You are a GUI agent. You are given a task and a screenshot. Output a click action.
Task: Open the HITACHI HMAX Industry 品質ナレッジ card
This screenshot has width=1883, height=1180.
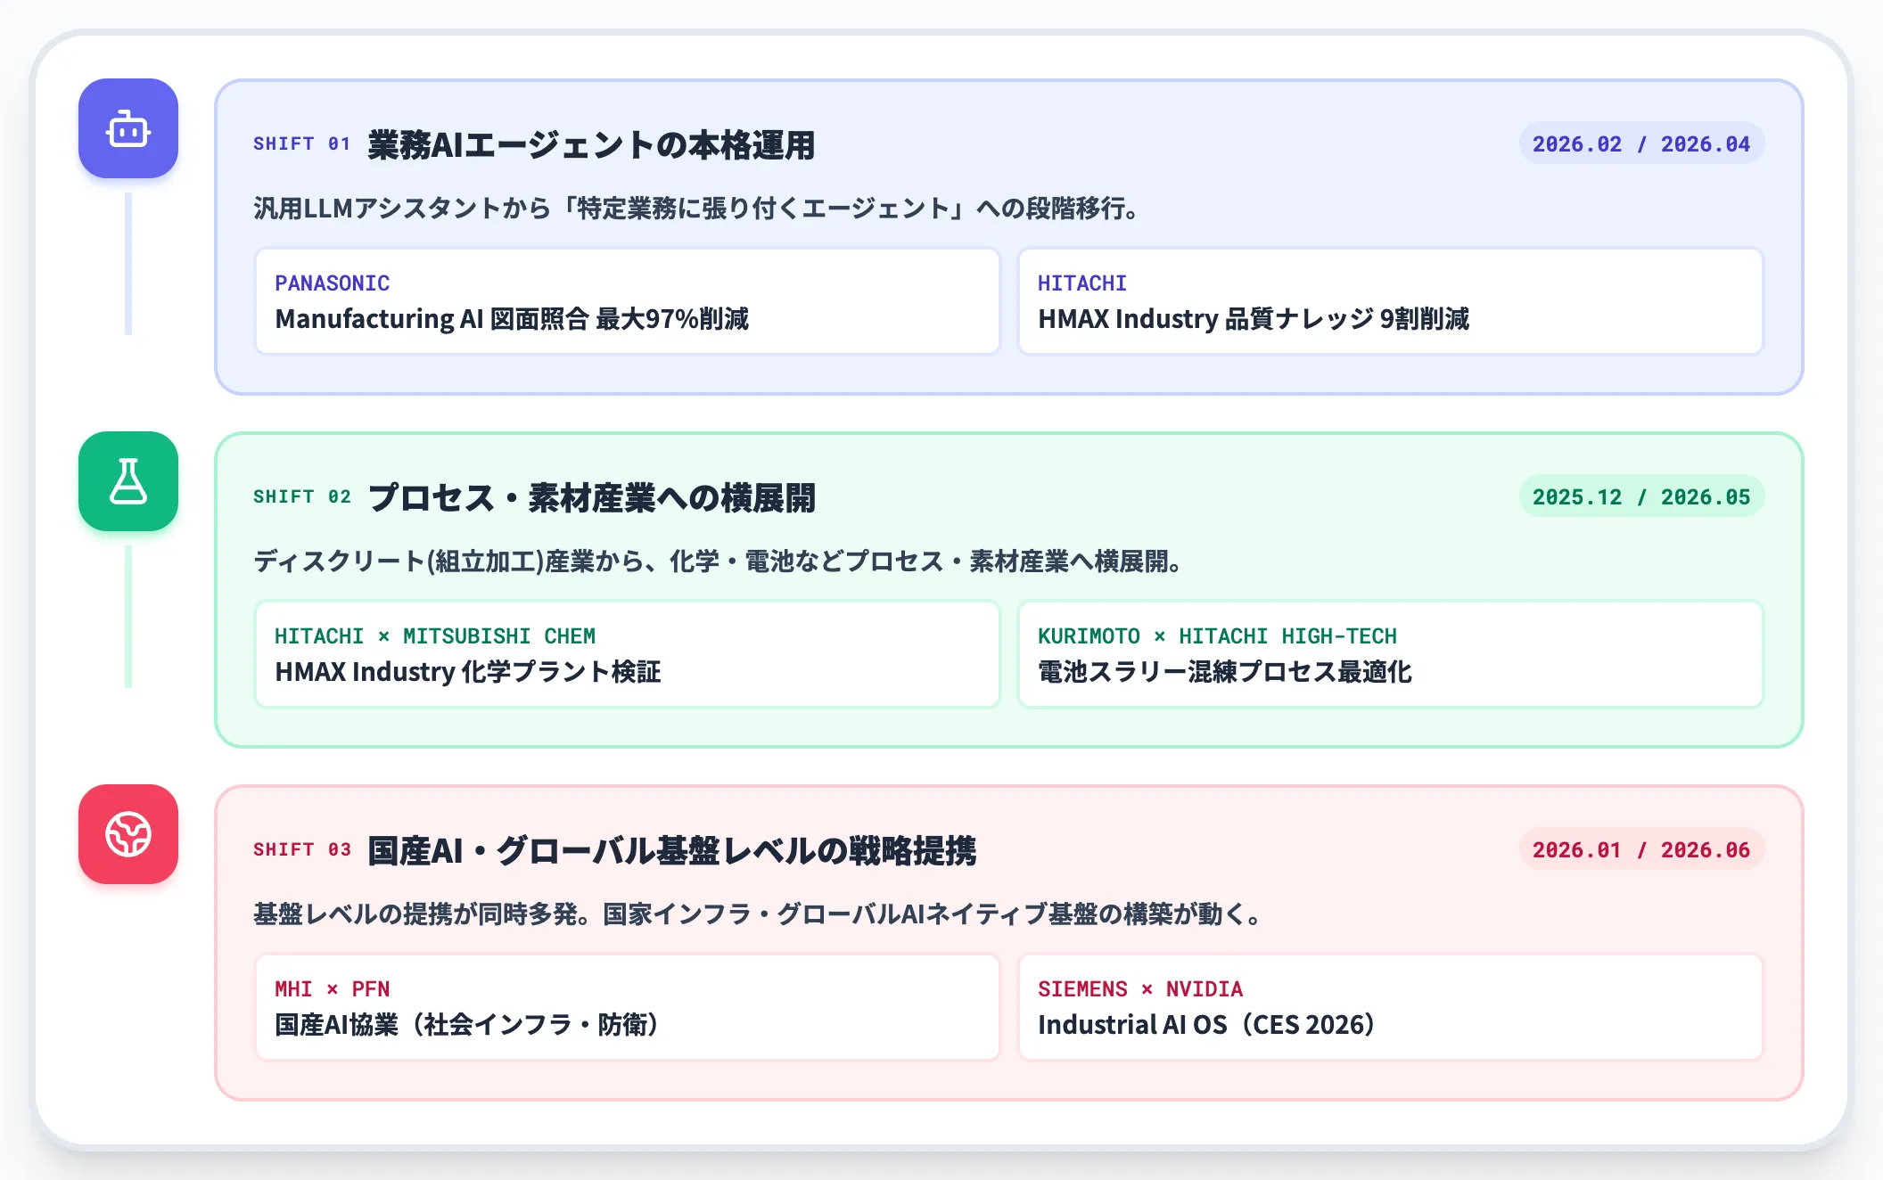coord(1391,301)
